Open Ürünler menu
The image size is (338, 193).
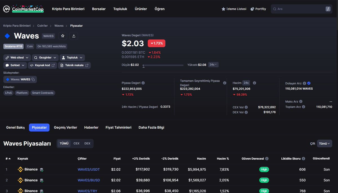(141, 9)
